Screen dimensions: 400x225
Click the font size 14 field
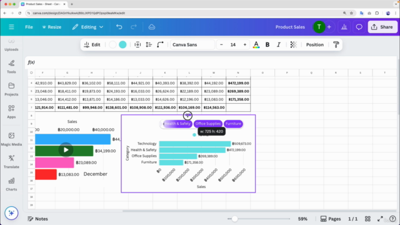pyautogui.click(x=233, y=44)
